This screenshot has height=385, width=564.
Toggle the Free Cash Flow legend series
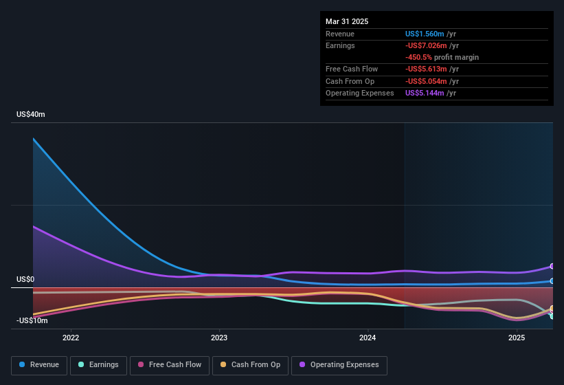[170, 366]
